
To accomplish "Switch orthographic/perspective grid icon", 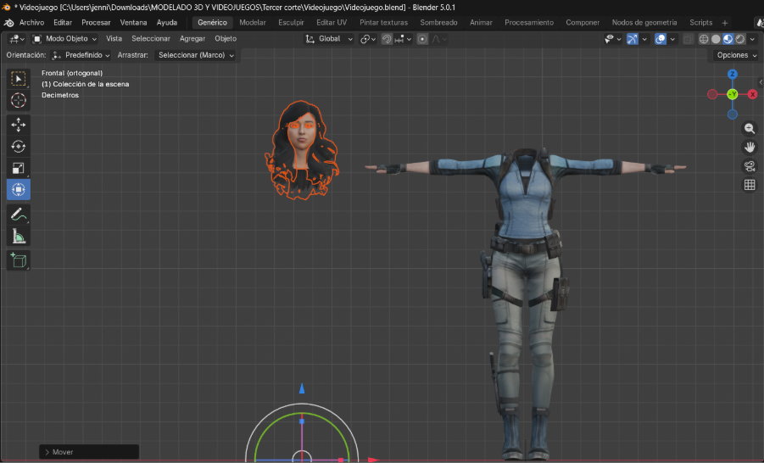I will (750, 185).
